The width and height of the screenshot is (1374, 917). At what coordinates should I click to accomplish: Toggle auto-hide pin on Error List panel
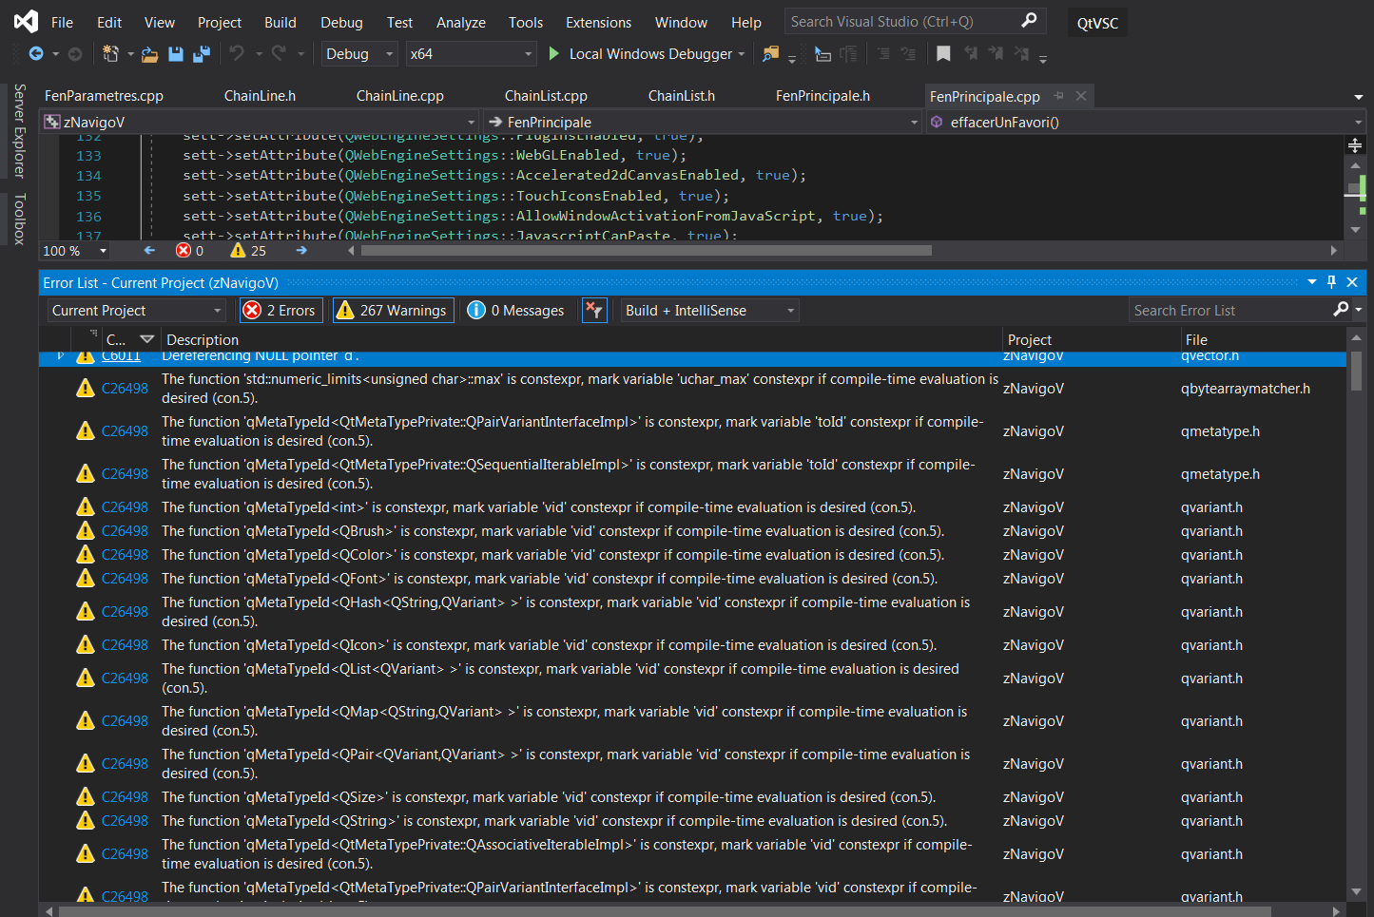pos(1331,282)
